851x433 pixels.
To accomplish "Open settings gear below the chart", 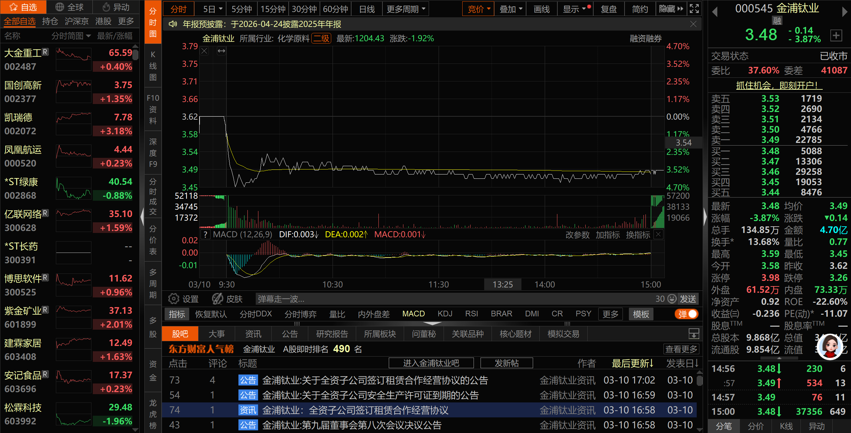I will tap(173, 299).
